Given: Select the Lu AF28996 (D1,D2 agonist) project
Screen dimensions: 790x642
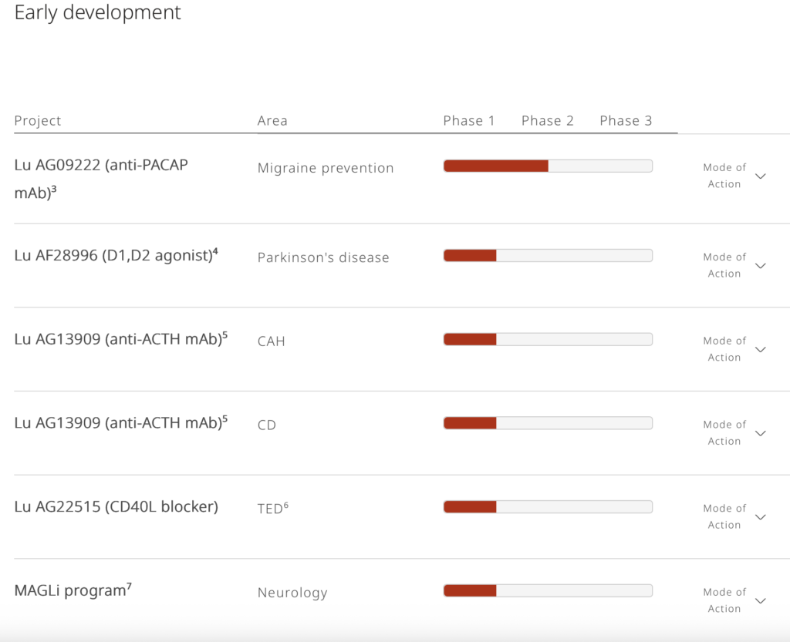Looking at the screenshot, I should [116, 255].
